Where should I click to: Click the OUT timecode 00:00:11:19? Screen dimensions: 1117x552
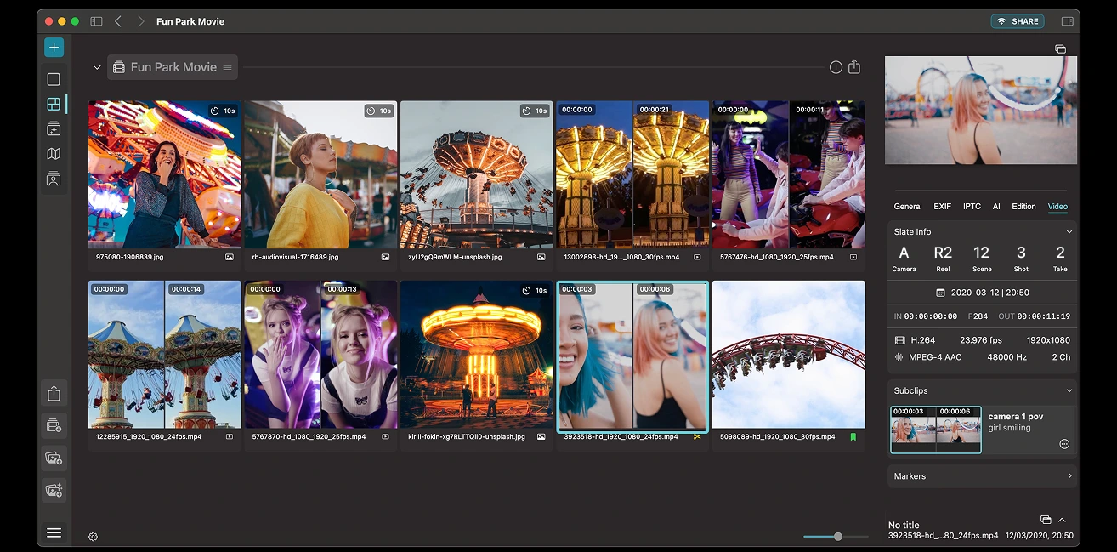point(1043,316)
